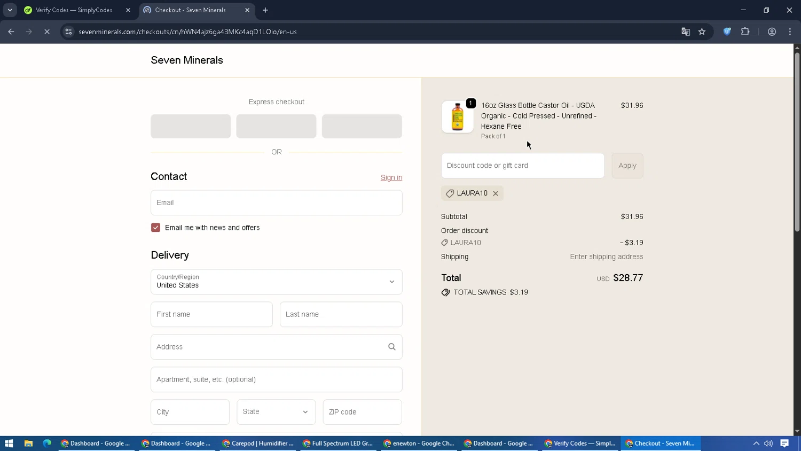Click the castor oil product thumbnail
This screenshot has height=451, width=801.
(458, 116)
